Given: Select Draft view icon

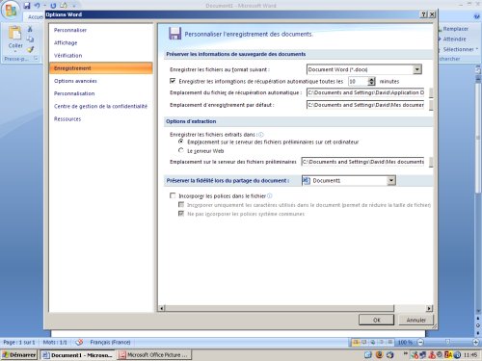Looking at the screenshot, I should (x=389, y=343).
